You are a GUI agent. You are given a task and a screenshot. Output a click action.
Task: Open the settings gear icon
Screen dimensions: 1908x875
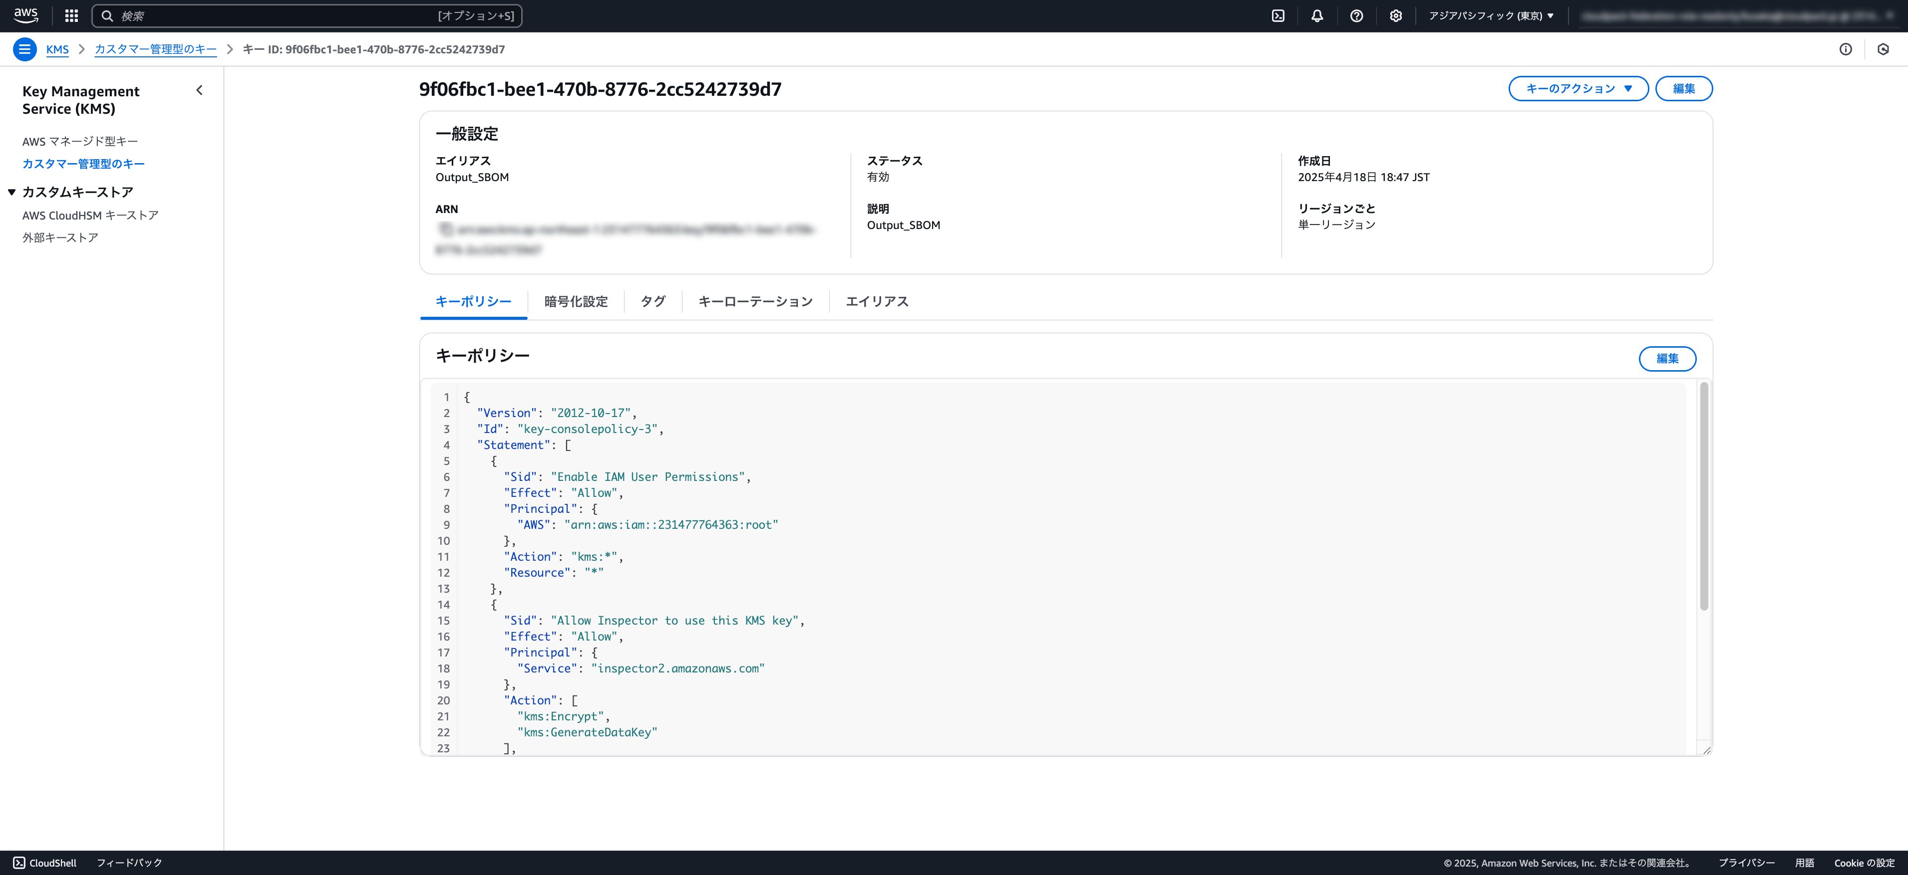pyautogui.click(x=1395, y=15)
